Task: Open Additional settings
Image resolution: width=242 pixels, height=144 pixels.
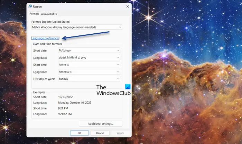Action: click(x=101, y=124)
